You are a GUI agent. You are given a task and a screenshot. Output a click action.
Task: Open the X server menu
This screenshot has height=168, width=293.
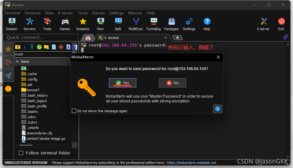click(x=65, y=13)
